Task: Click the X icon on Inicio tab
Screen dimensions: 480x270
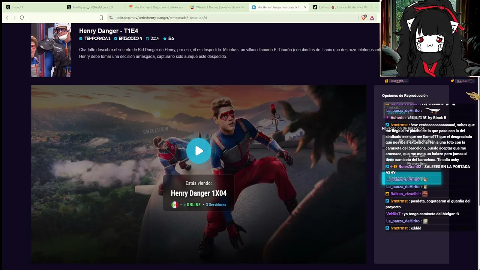Action: 7,7
